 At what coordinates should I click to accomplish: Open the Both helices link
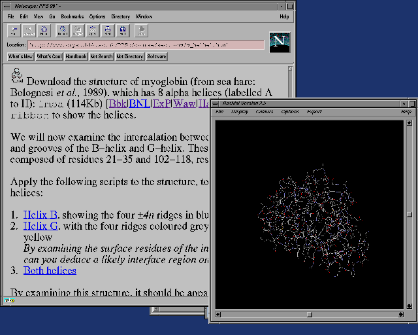50,270
